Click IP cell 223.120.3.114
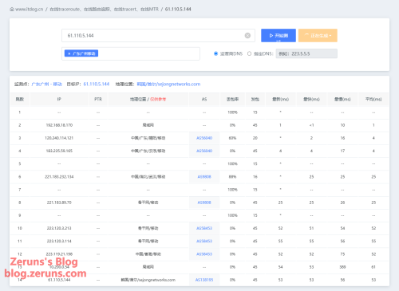 pos(59,242)
